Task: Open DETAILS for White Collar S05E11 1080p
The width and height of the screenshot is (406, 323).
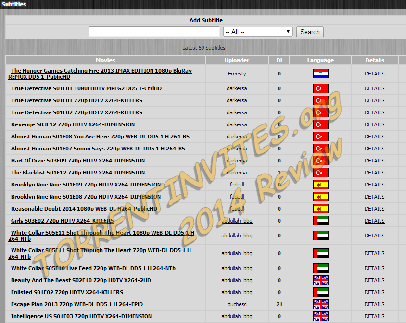Action: (375, 236)
